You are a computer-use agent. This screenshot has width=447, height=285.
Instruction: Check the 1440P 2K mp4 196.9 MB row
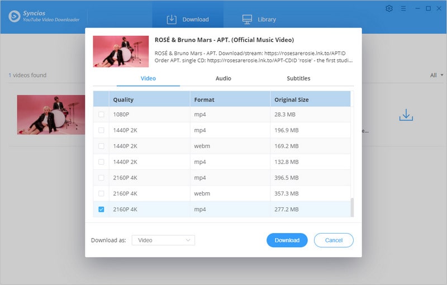pos(101,130)
